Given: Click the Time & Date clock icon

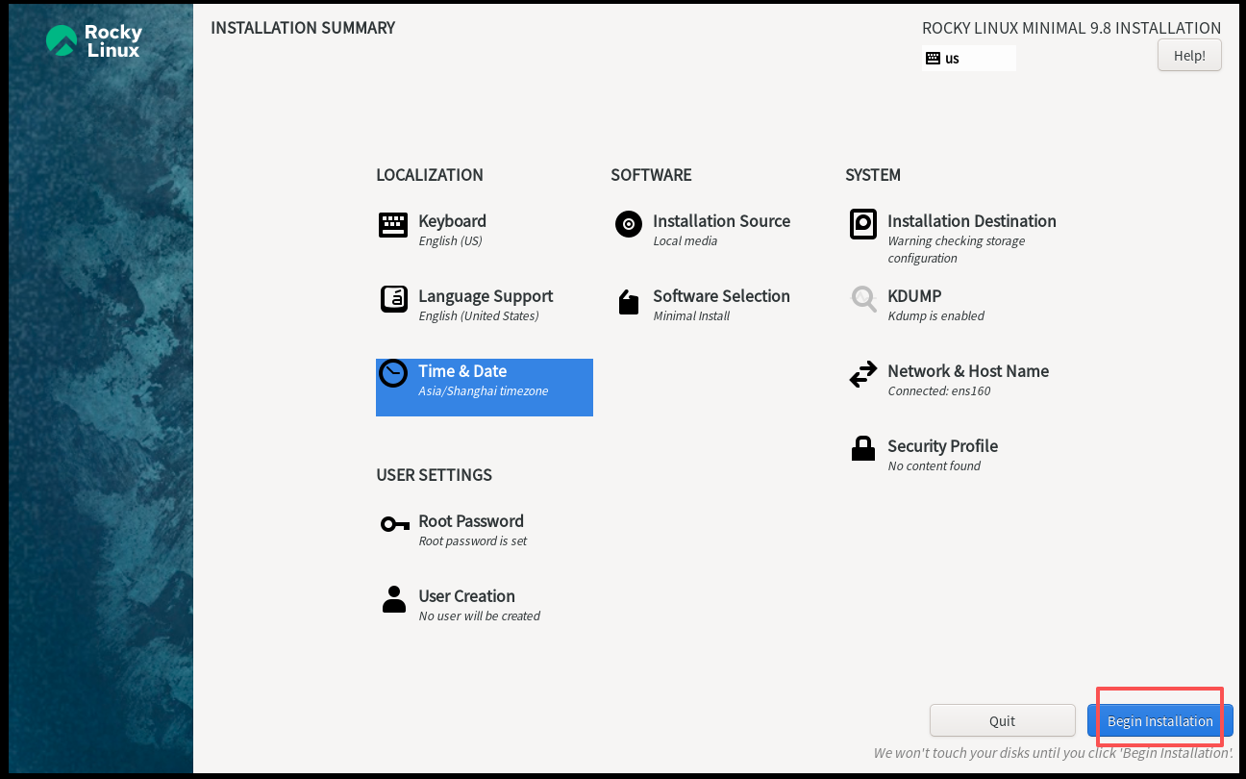Looking at the screenshot, I should point(393,373).
